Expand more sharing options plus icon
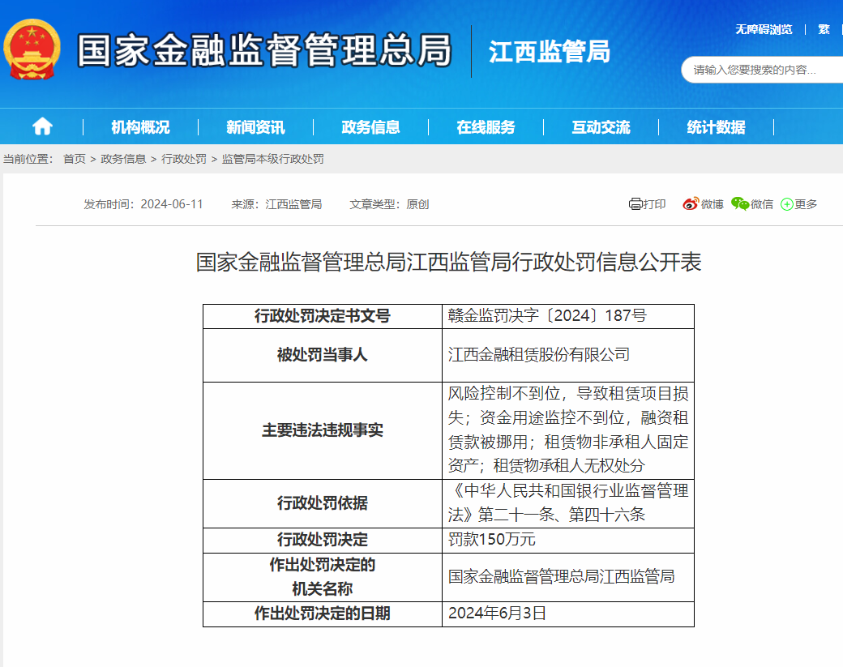843x667 pixels. (786, 204)
